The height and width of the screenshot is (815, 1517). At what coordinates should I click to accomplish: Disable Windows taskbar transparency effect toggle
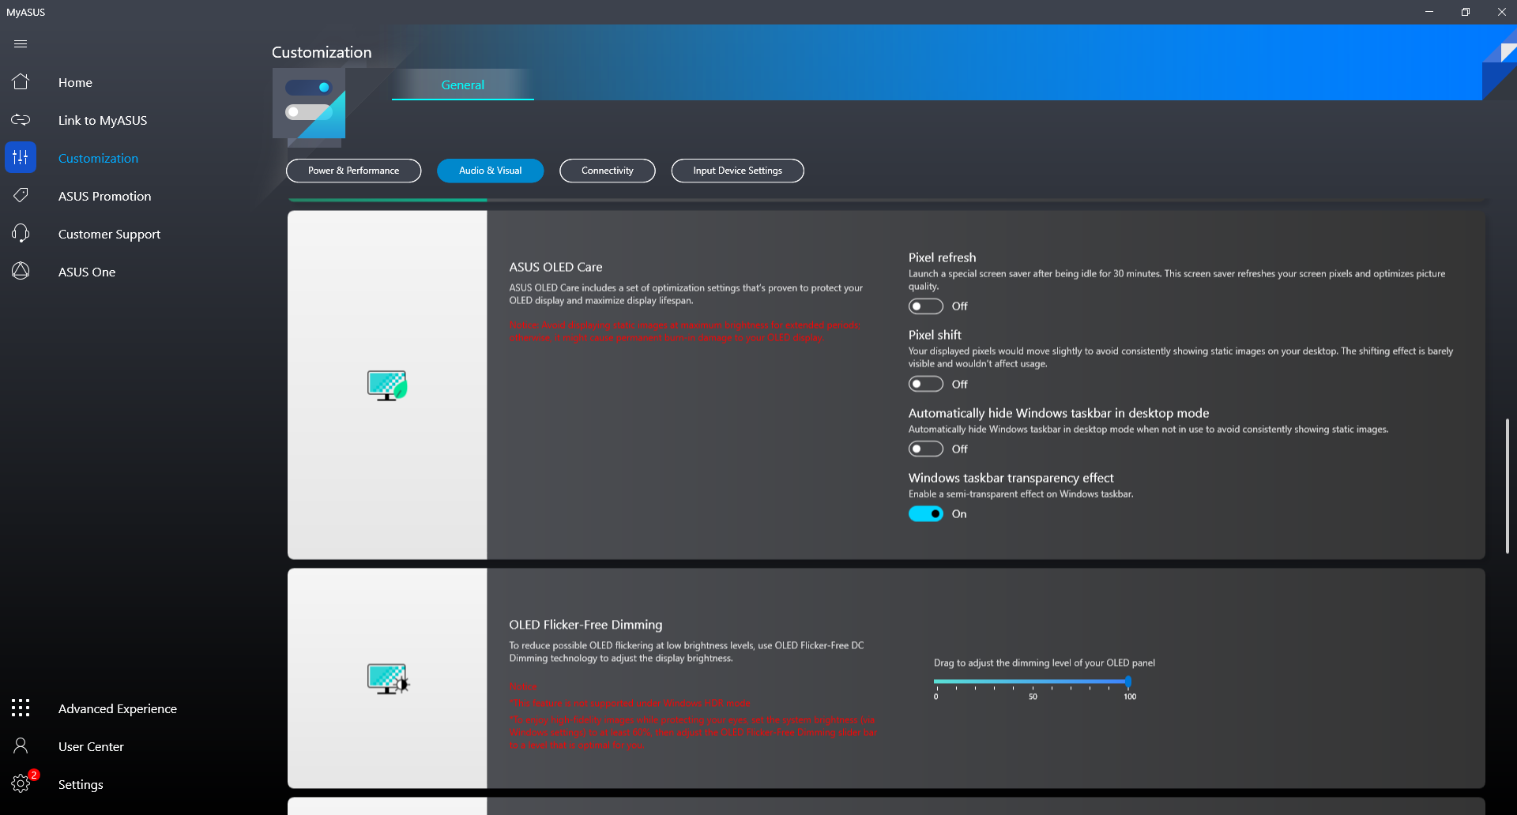pos(926,514)
